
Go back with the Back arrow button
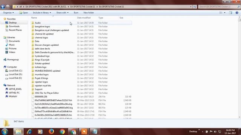3,7
